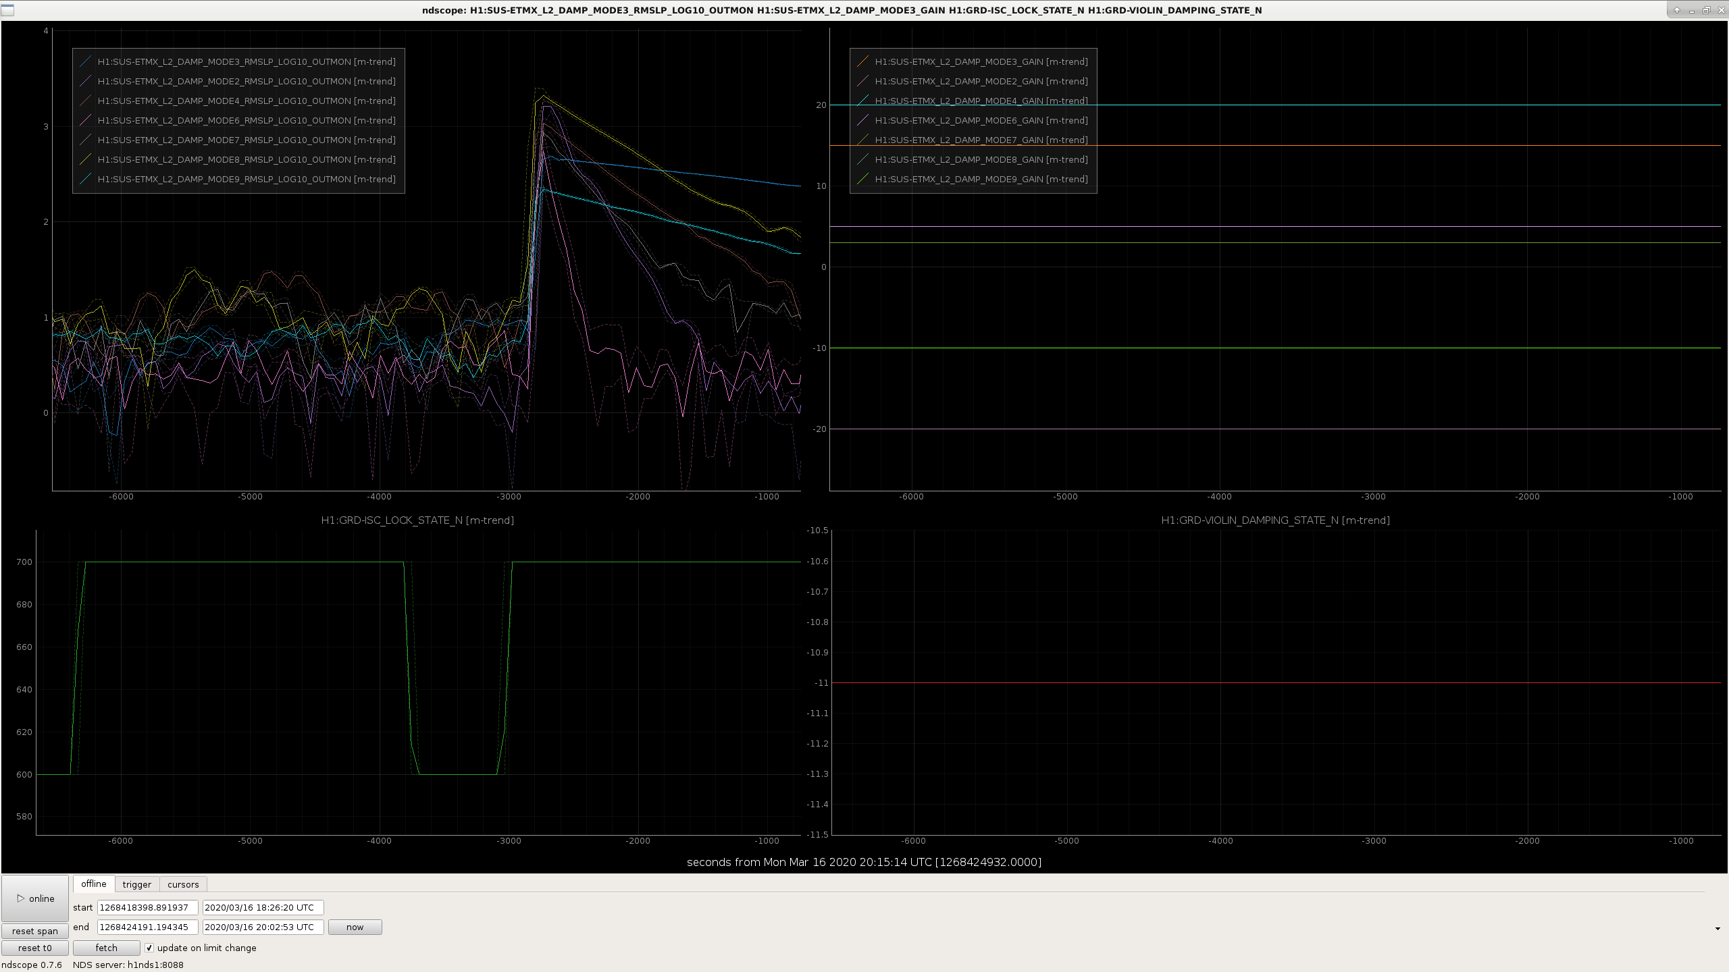Screen dimensions: 1729x972
Task: Set end time to now
Action: coord(355,927)
